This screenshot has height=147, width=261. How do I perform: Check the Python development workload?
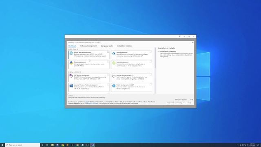pyautogui.click(x=108, y=62)
